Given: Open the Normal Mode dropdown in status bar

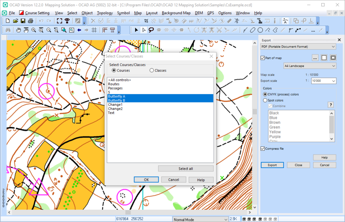Looking at the screenshot, I should [200, 219].
